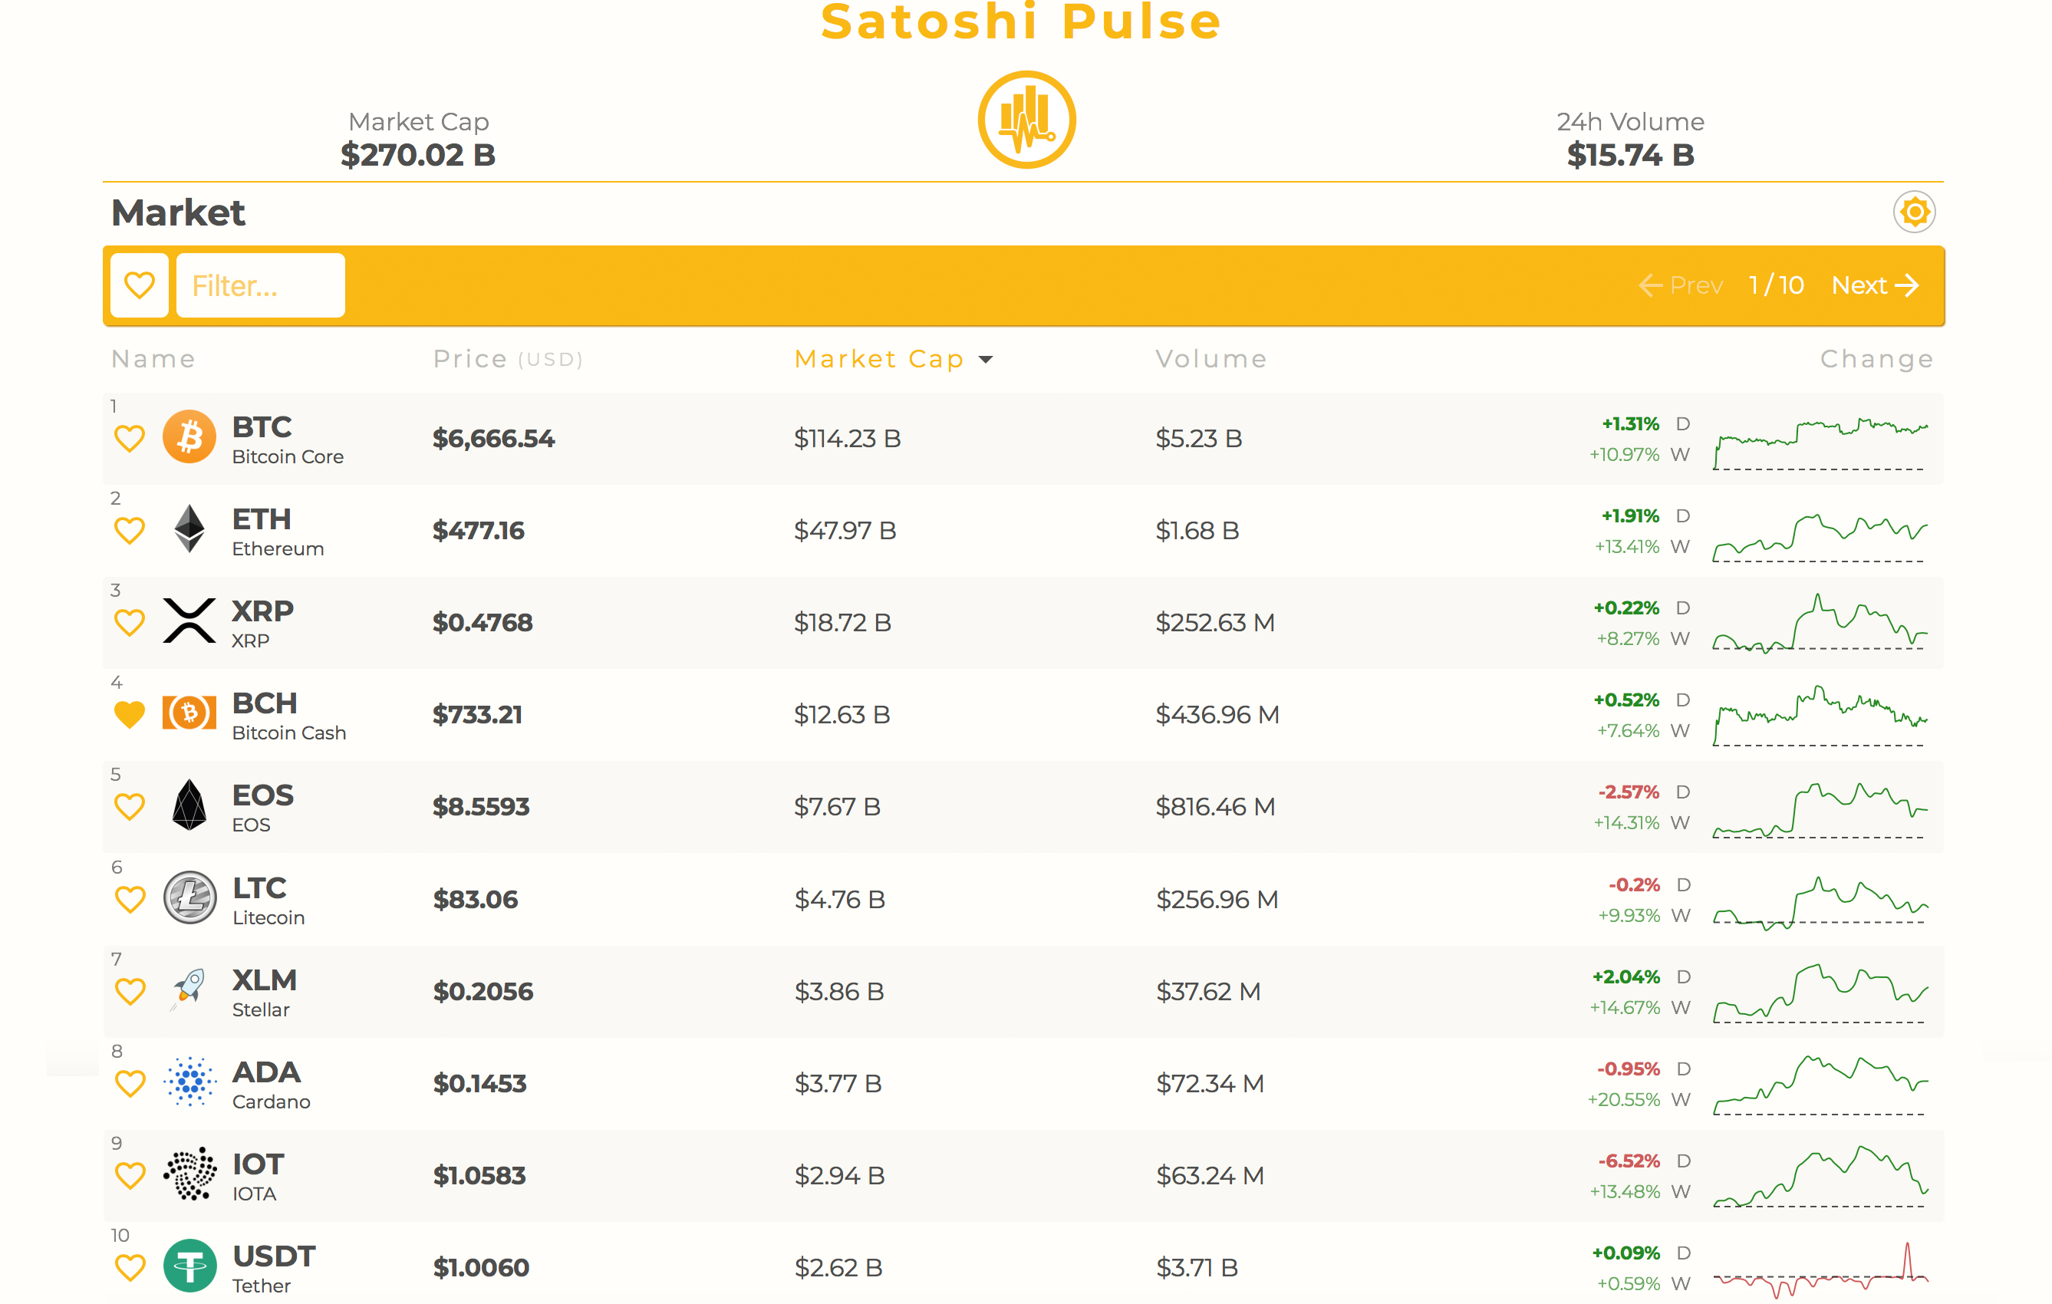Open the settings gear
The image size is (2052, 1304).
tap(1914, 212)
